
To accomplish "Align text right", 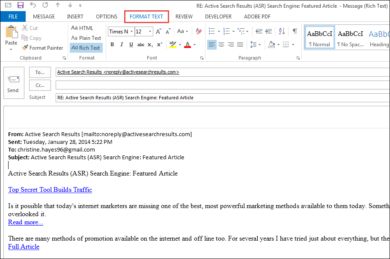I will click(231, 45).
